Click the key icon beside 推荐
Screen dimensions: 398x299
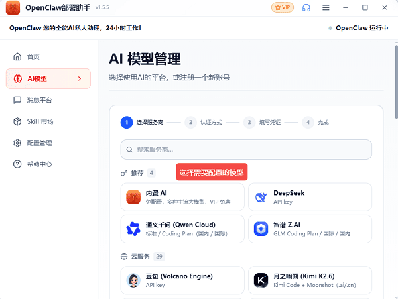coord(124,173)
